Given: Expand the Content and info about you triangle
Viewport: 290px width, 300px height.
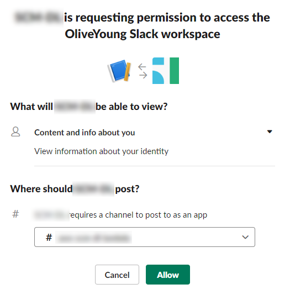Looking at the screenshot, I should (x=270, y=131).
